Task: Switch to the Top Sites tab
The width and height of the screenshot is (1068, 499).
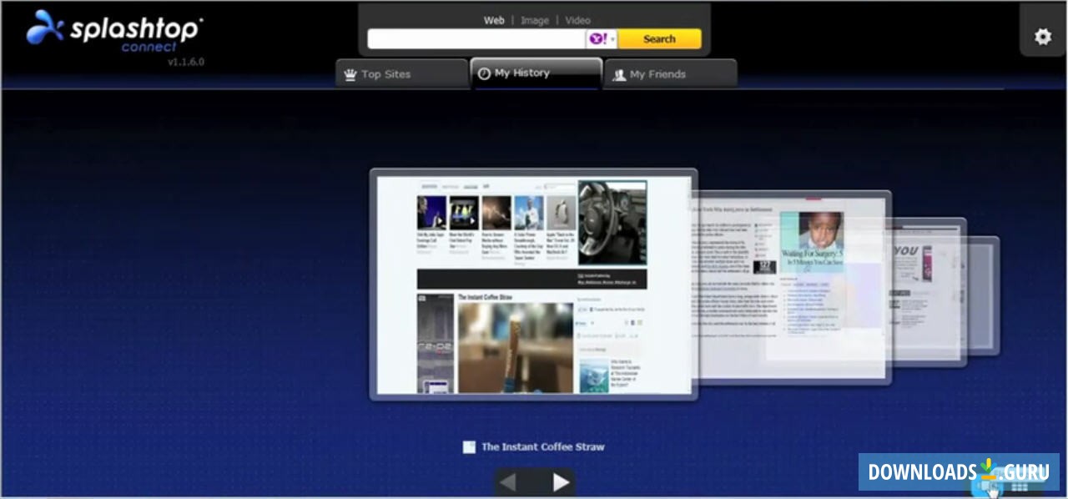Action: point(401,74)
